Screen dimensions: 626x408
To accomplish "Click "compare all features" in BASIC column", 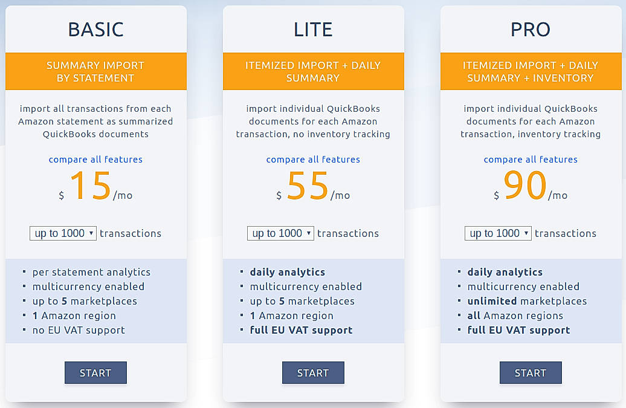I will 95,159.
